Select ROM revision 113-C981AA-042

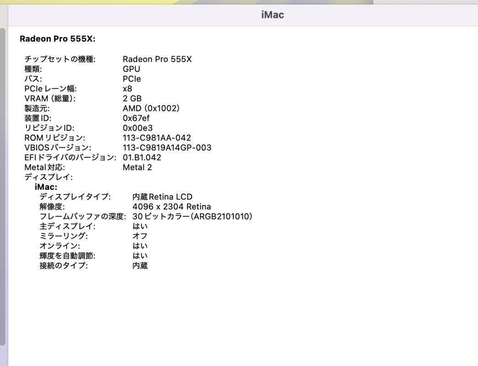pos(157,138)
